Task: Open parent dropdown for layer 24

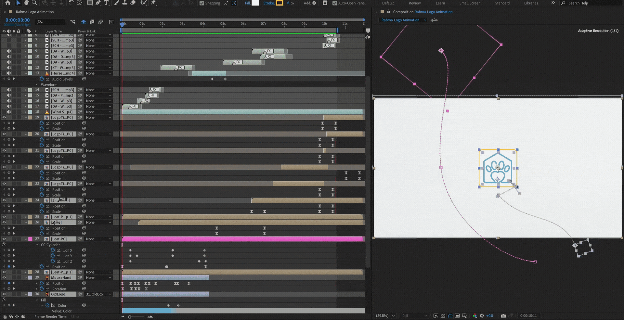Action: click(x=99, y=200)
